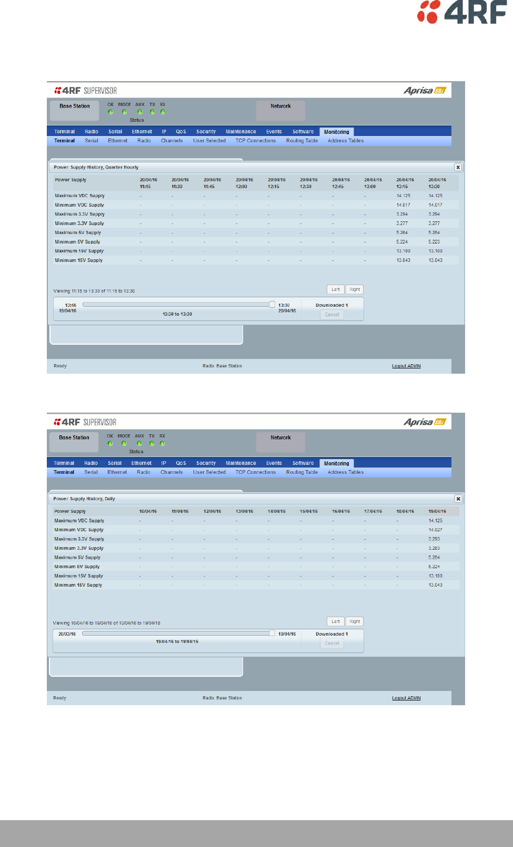Click 'Viewing 11:15 to 13:30' status text

(x=94, y=291)
